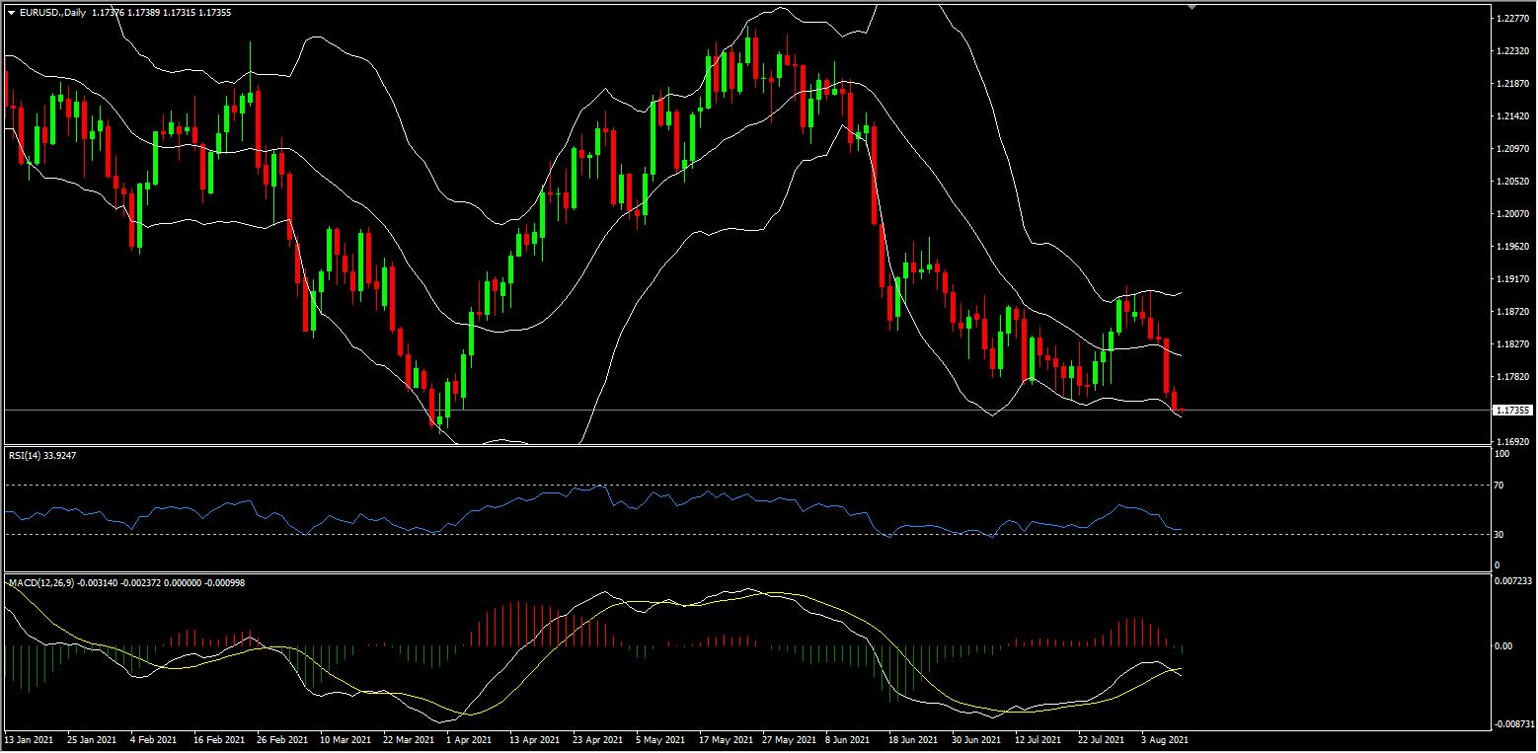Click the EURUSD.,Daily chart title text

[50, 13]
